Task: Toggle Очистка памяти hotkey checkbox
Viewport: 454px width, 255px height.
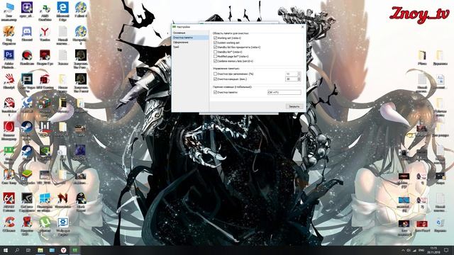Action: click(x=215, y=92)
